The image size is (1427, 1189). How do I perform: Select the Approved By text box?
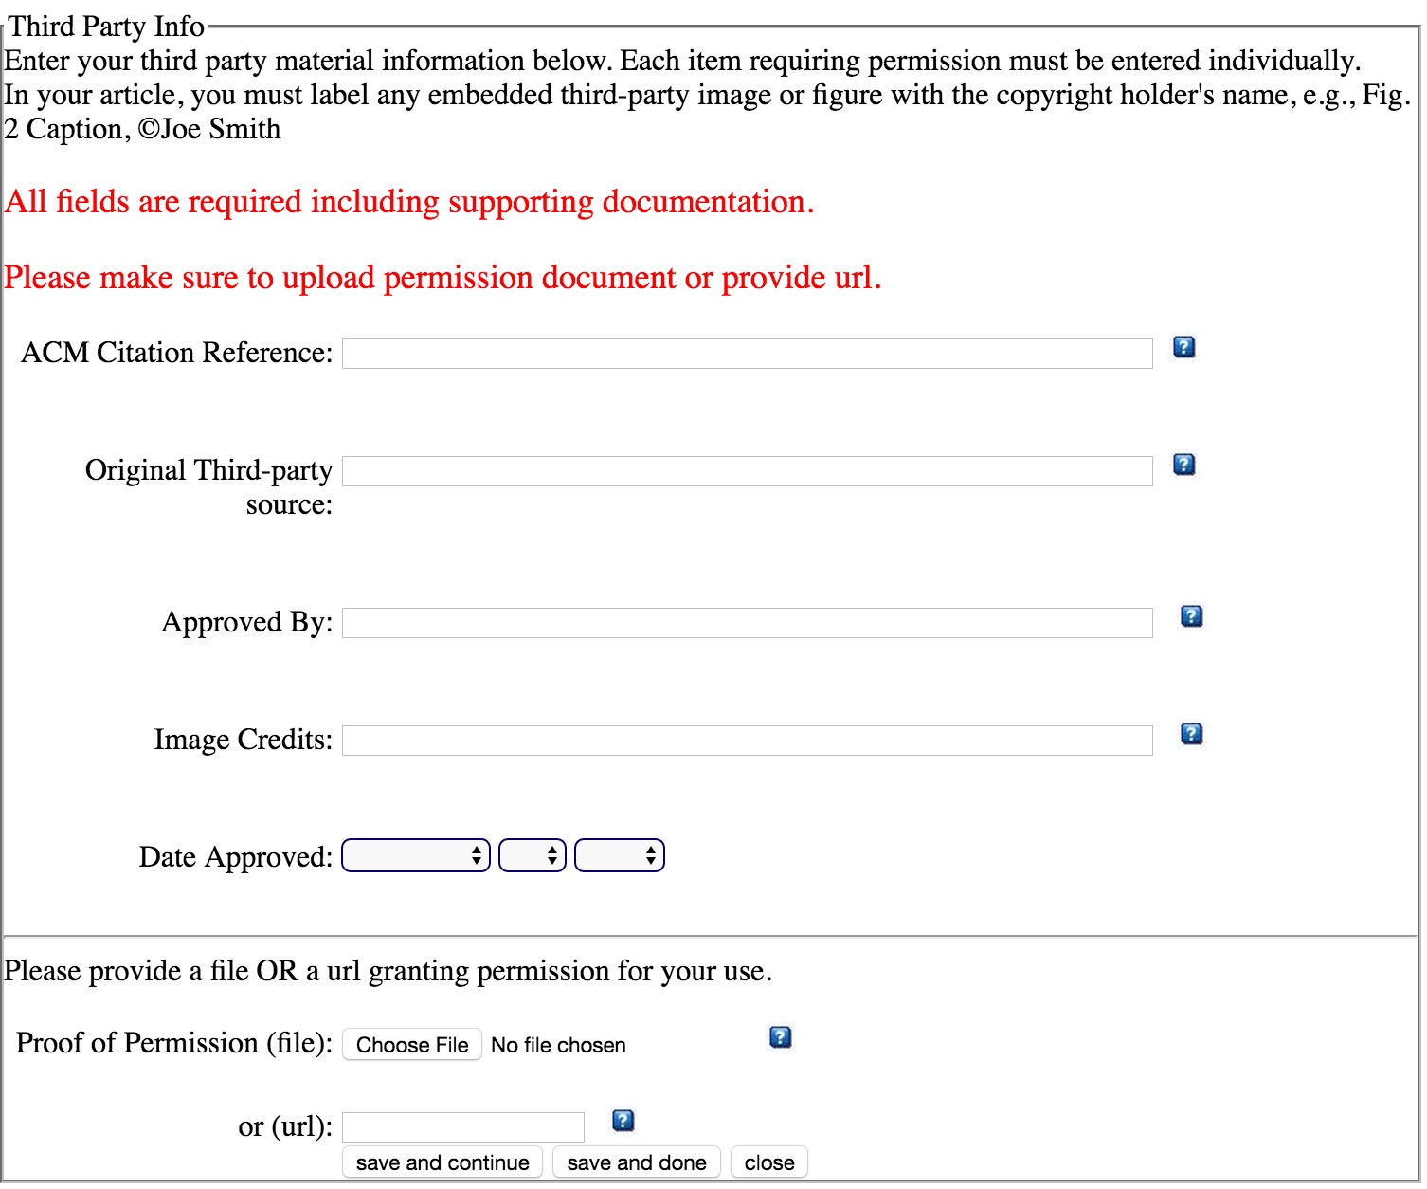click(747, 623)
